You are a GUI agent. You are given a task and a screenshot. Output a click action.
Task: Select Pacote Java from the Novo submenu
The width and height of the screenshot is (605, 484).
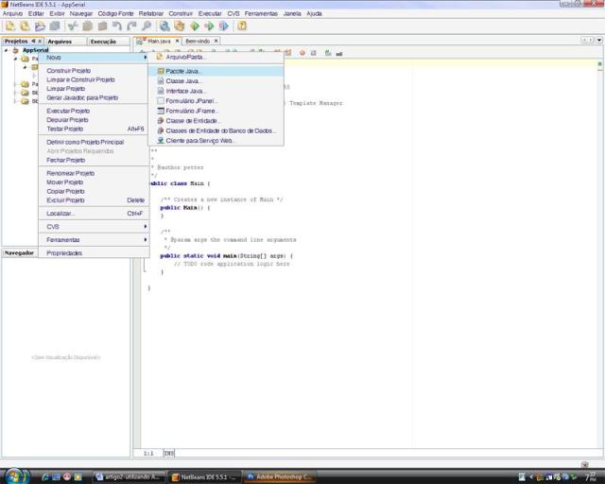coord(183,71)
